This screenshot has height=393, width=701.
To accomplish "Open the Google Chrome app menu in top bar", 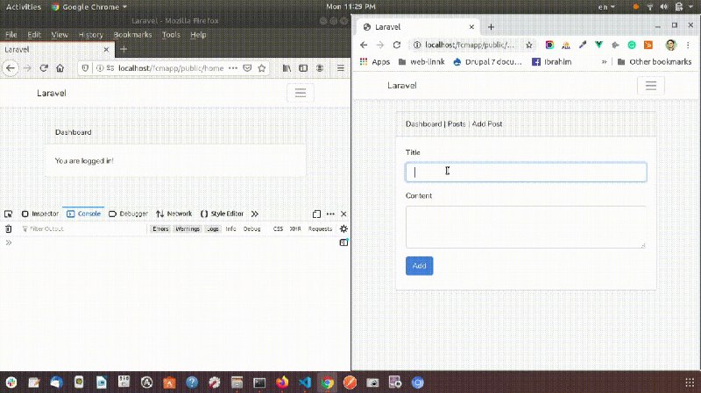I will click(89, 7).
